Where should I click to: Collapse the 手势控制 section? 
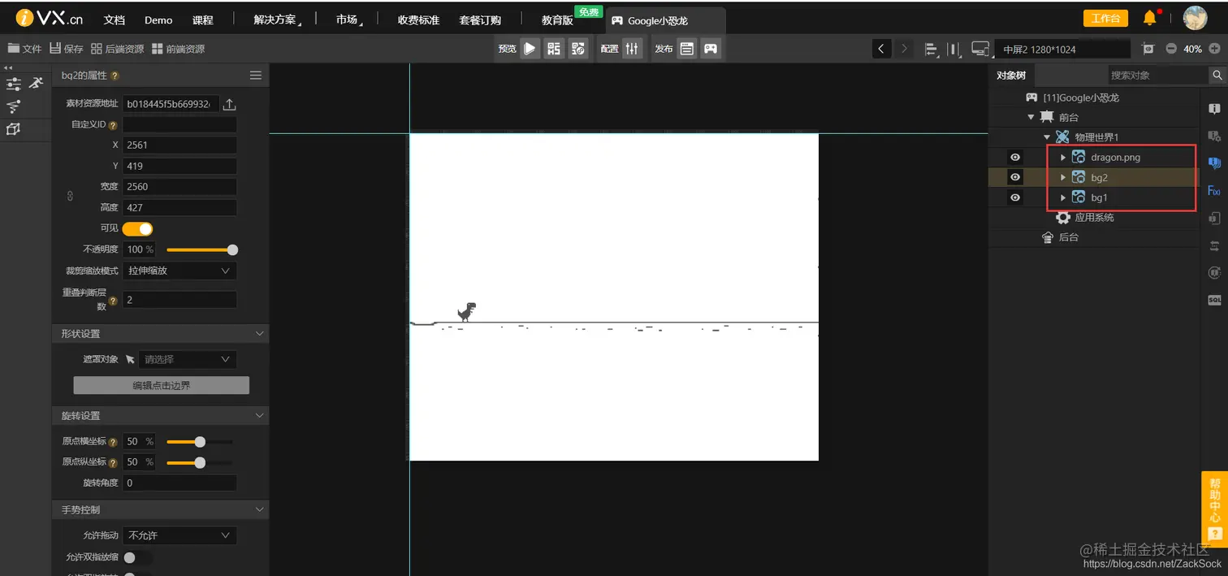tap(260, 509)
